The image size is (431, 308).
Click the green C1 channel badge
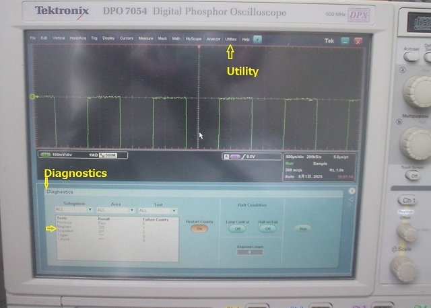point(46,155)
